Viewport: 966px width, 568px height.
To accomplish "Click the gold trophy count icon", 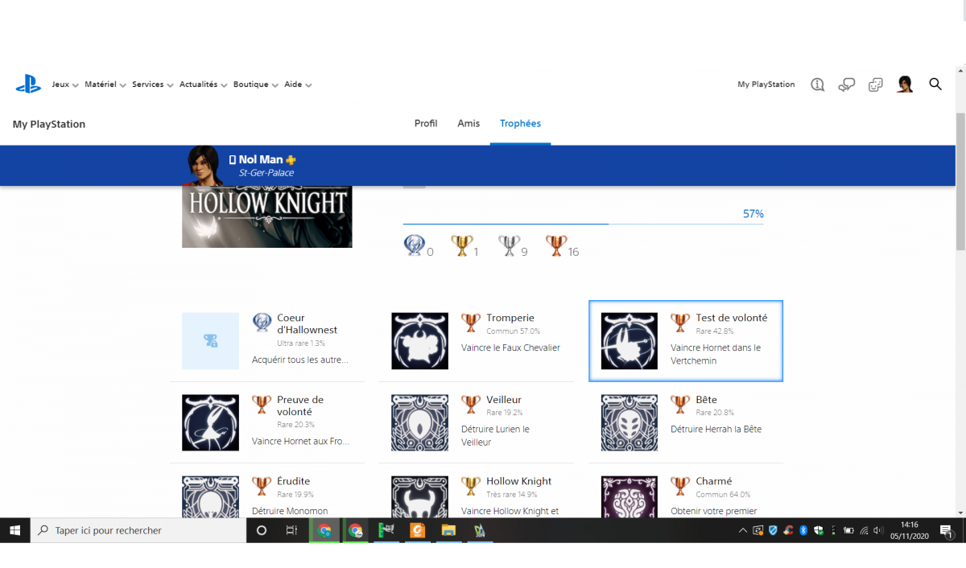I will click(x=461, y=245).
